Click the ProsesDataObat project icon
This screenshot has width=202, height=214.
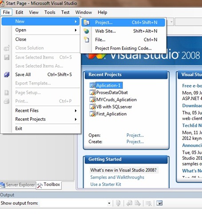coord(93,92)
